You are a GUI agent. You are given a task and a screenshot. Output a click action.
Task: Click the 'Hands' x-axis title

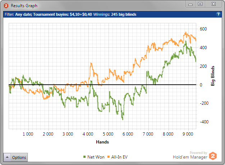(x=102, y=142)
